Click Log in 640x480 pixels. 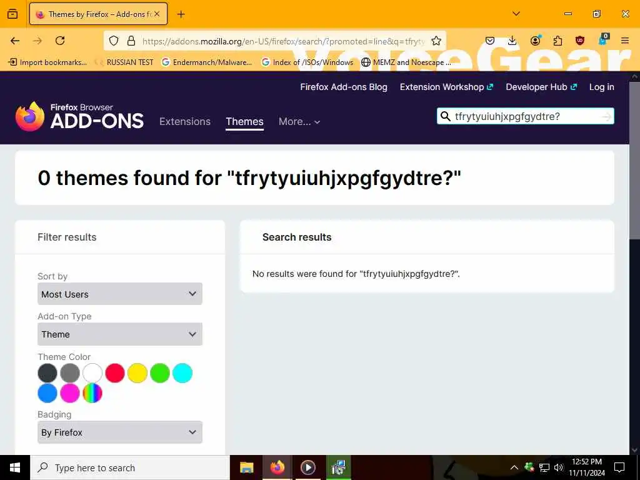click(602, 87)
